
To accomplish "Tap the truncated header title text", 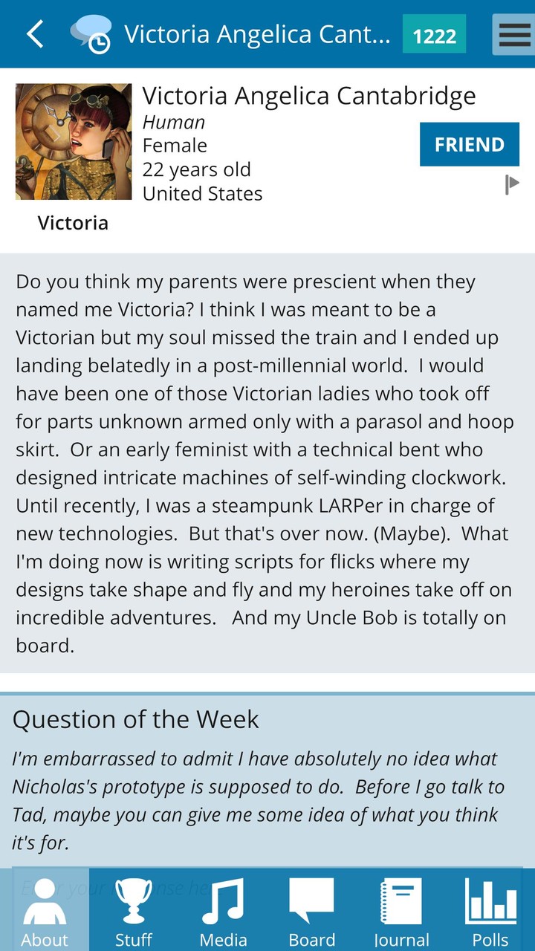I will point(256,34).
